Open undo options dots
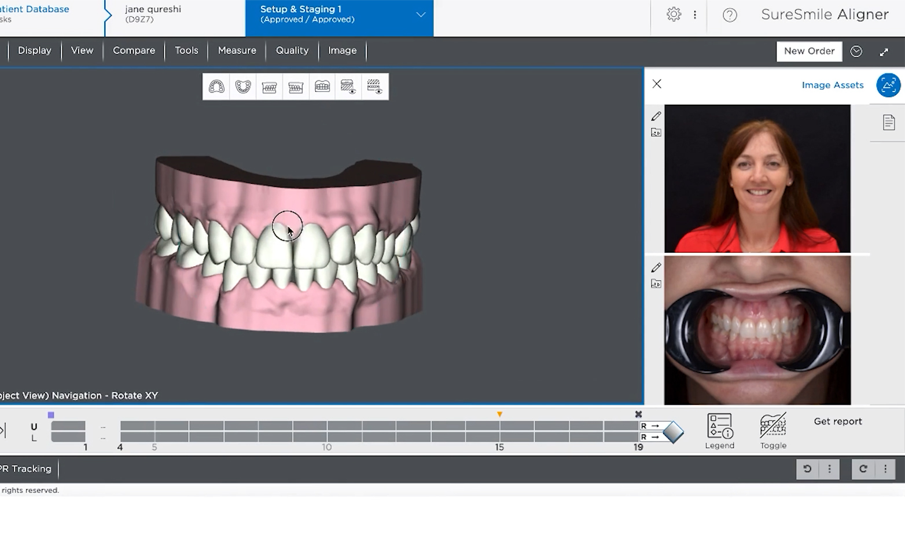905x541 pixels. [x=829, y=469]
